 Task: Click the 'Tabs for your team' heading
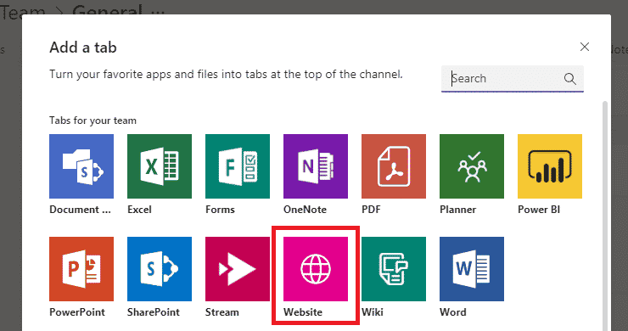pyautogui.click(x=93, y=121)
